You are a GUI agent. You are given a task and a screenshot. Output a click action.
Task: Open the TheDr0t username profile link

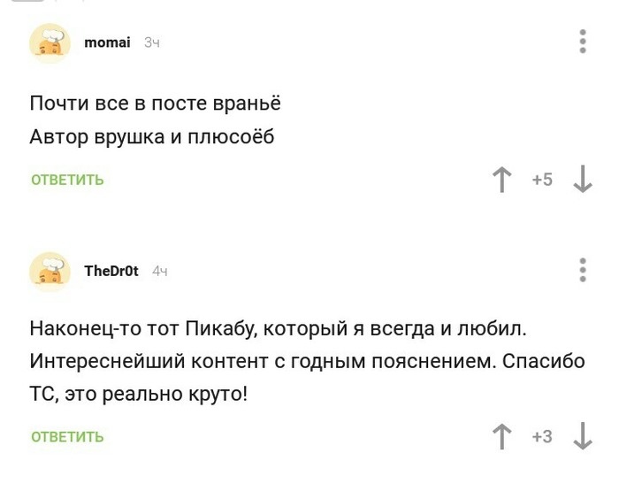[x=111, y=271]
